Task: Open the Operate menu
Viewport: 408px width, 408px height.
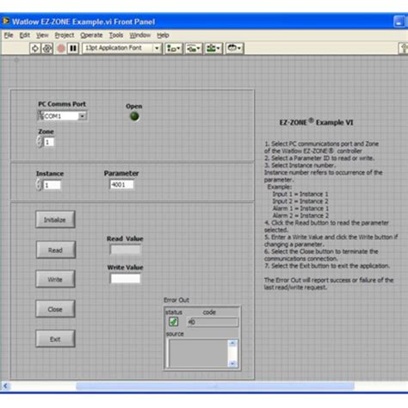Action: click(x=91, y=35)
